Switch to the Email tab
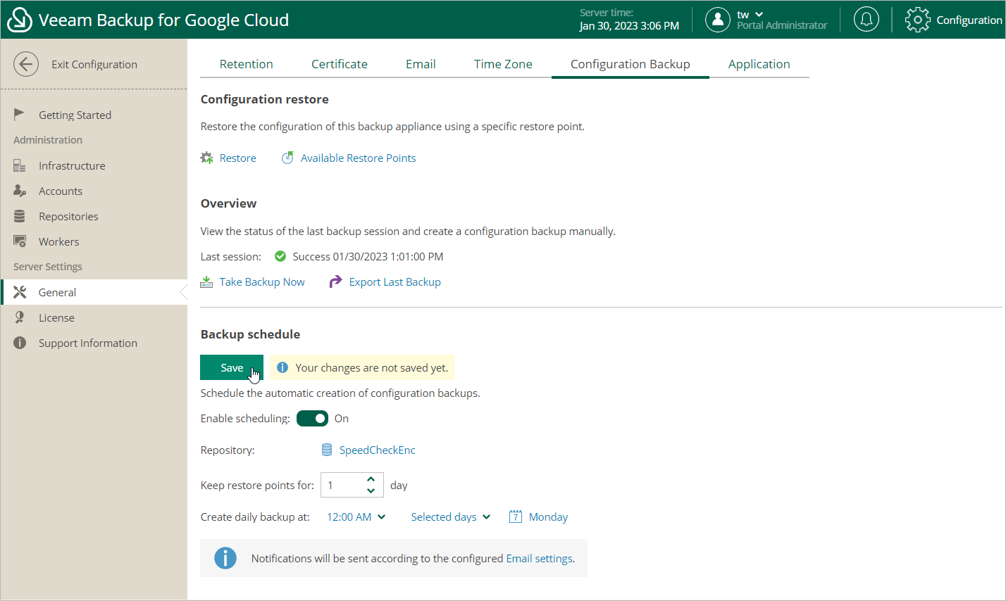1006x601 pixels. (421, 64)
